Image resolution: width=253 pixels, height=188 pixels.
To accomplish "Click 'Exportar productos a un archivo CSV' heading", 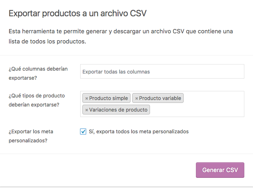I will click(x=78, y=13).
